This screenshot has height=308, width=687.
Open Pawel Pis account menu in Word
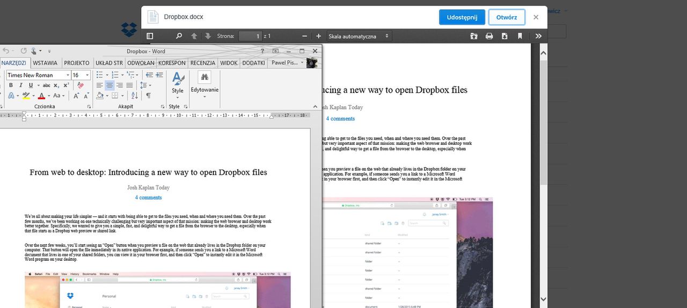tap(287, 63)
